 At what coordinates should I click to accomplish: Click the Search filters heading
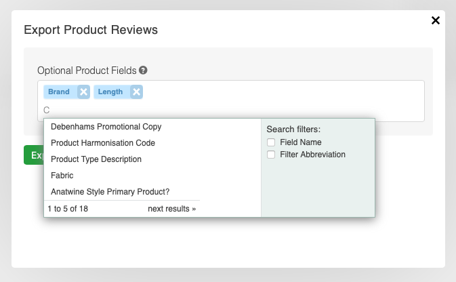pos(293,129)
